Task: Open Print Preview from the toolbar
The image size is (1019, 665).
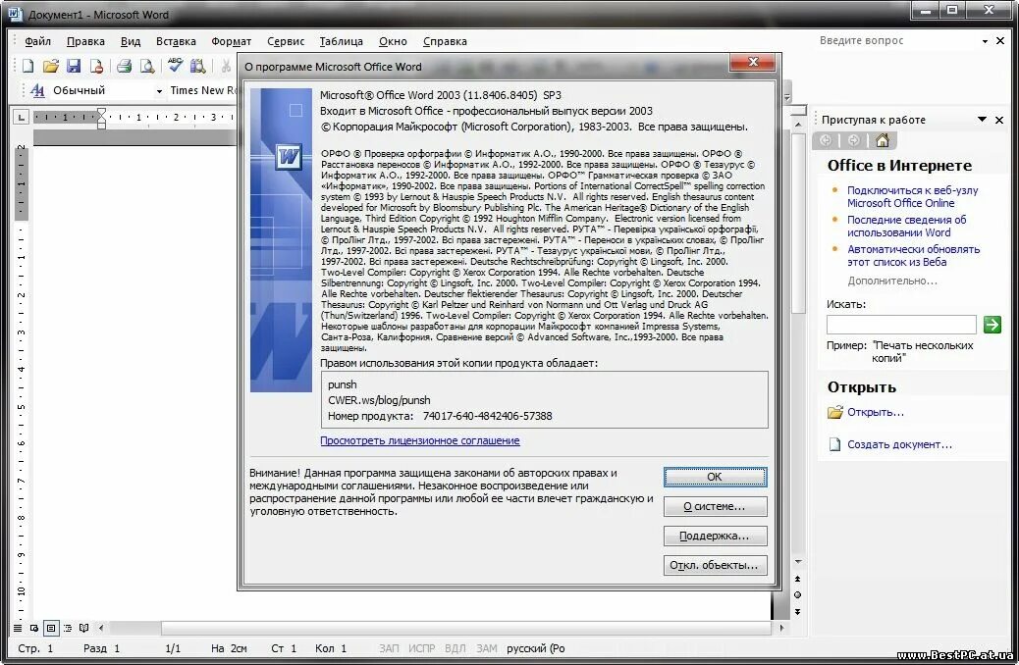Action: pos(147,66)
